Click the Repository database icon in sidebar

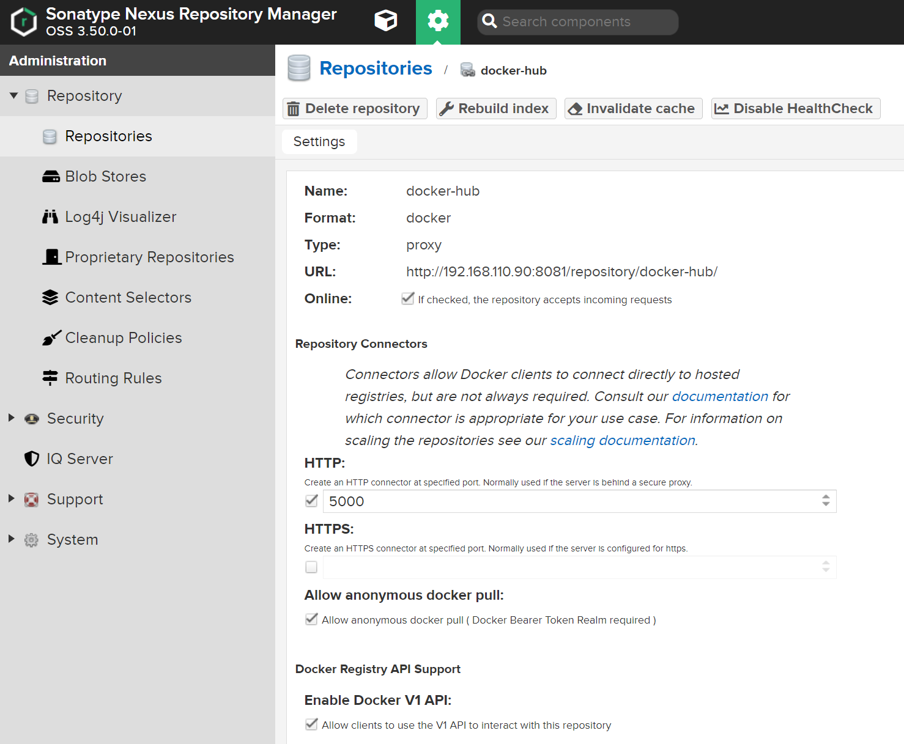[x=32, y=96]
